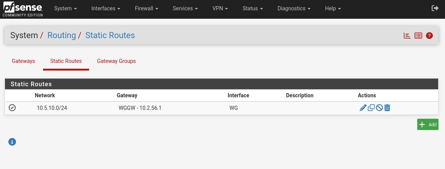Screen dimensions: 445x169
Task: Copy the static route using duplicate icon
Action: click(x=371, y=108)
